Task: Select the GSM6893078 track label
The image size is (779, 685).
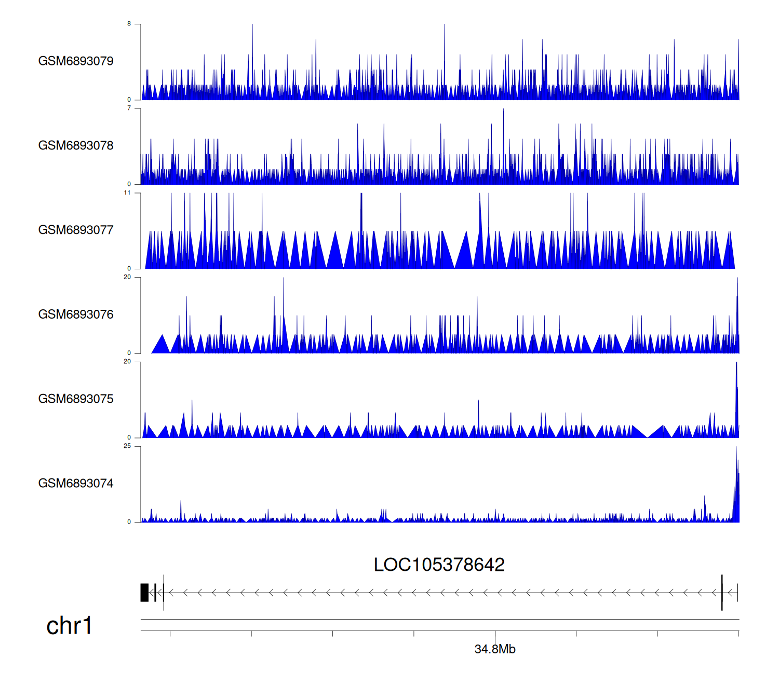Action: 76,146
